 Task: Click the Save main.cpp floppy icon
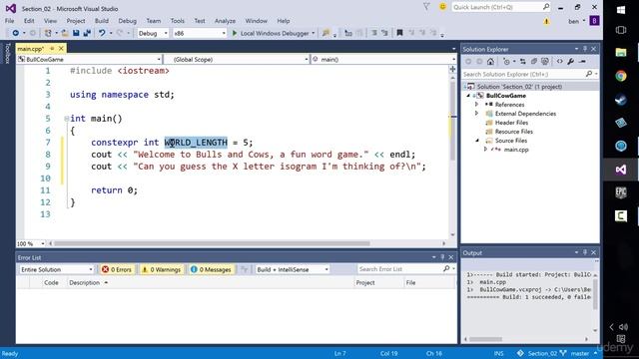pos(76,33)
